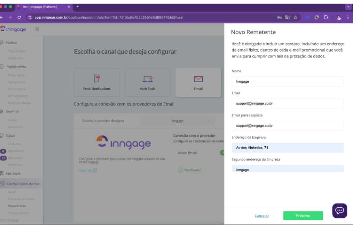Open Geo Fence in the sidebar
Screen dimensions: 353x227
(x=15, y=127)
